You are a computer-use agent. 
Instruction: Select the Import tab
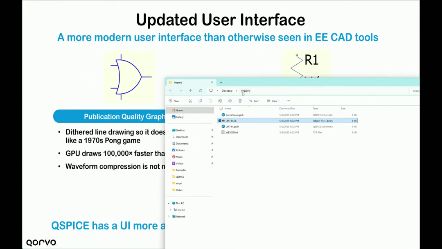pos(191,83)
